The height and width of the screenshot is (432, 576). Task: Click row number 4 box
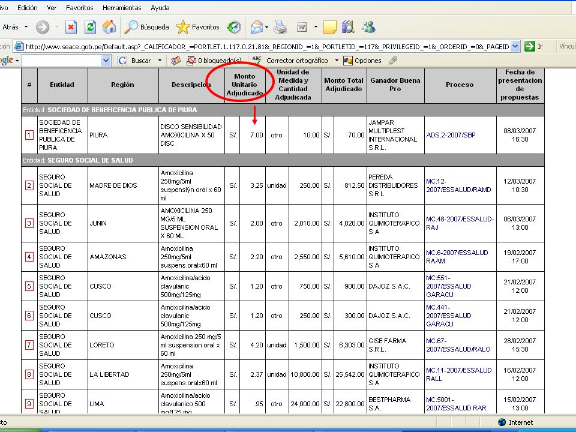pos(29,257)
